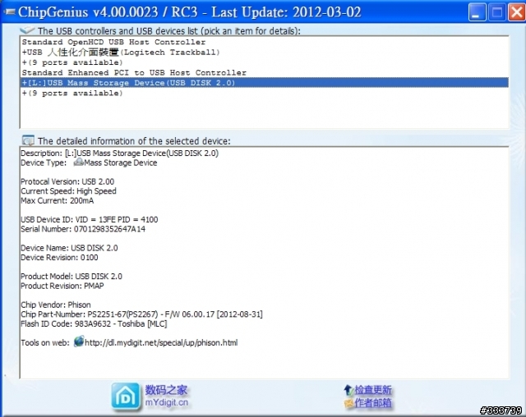Screen dimensions: 526x417
Task: Click Chip Part-Number PS2251-67 line
Action: pos(142,314)
